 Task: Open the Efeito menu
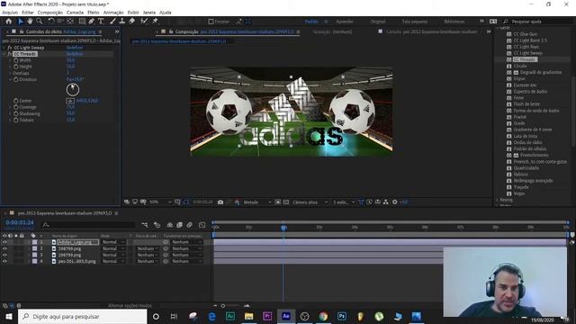pos(94,13)
